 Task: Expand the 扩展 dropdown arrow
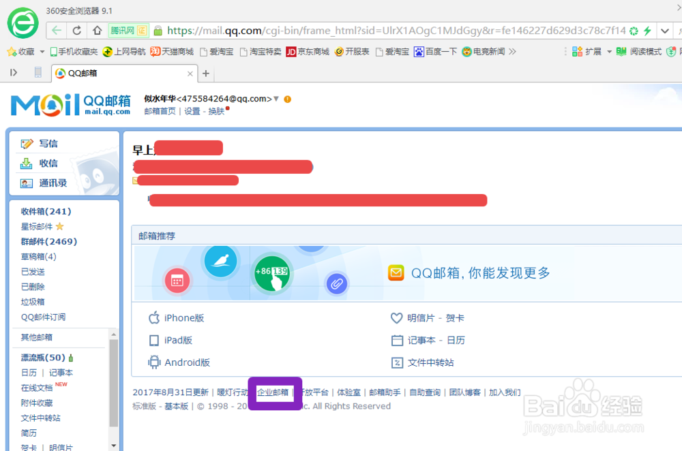[609, 52]
